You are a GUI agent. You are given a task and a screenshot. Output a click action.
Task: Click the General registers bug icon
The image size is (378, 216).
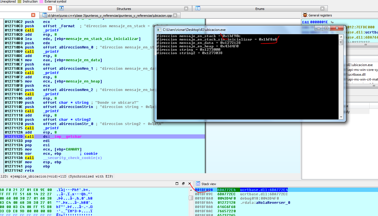pos(305,15)
